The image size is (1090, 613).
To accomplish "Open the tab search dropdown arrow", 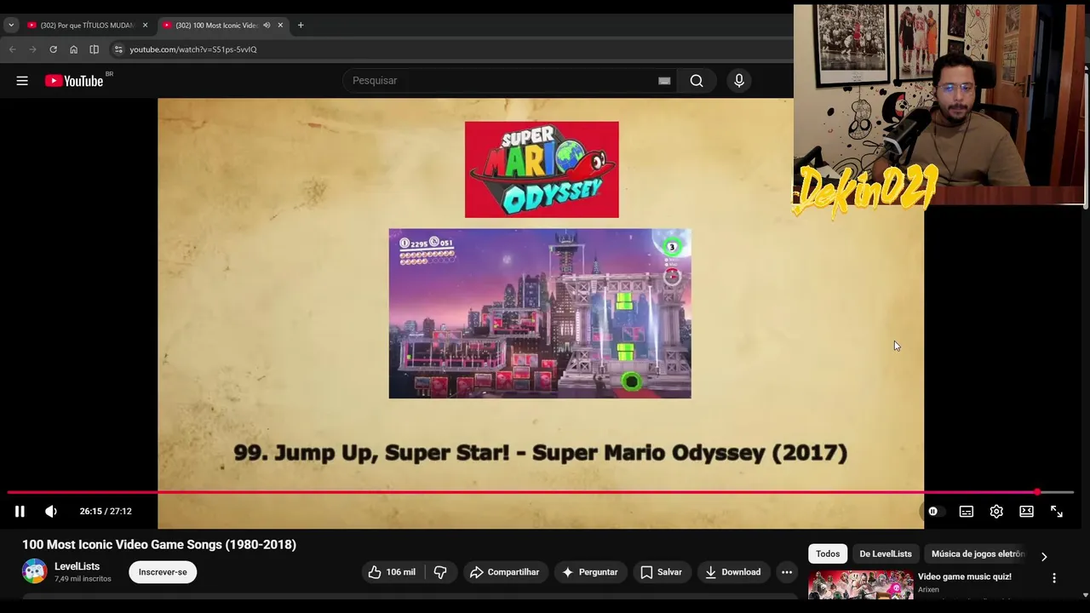I will point(11,26).
